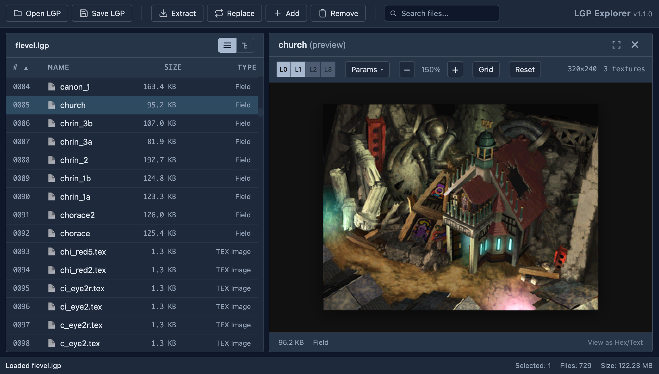The height and width of the screenshot is (374, 659).
Task: Click the file icon beside ci_eye2r.tex
Action: (x=52, y=288)
